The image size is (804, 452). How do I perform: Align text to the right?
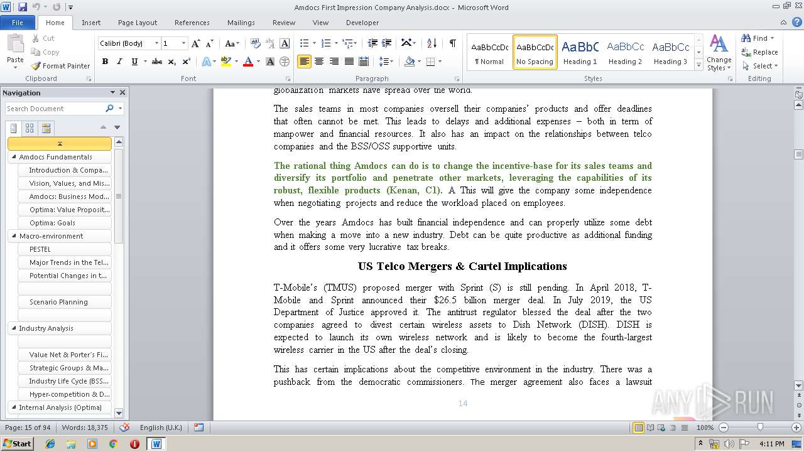pos(334,62)
